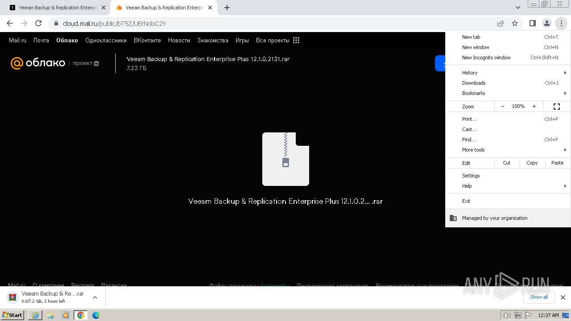Close the downloads bar
This screenshot has width=571, height=321.
coord(563,297)
